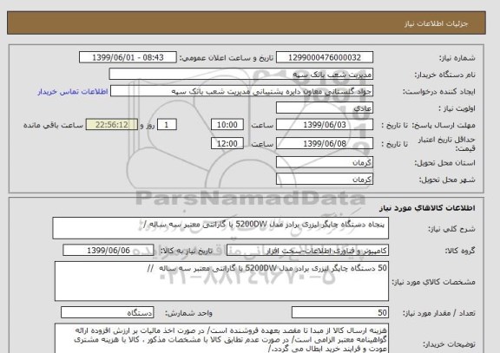
Task: Click the واحد شمارش field showing دستگاه
Action: pyautogui.click(x=107, y=312)
